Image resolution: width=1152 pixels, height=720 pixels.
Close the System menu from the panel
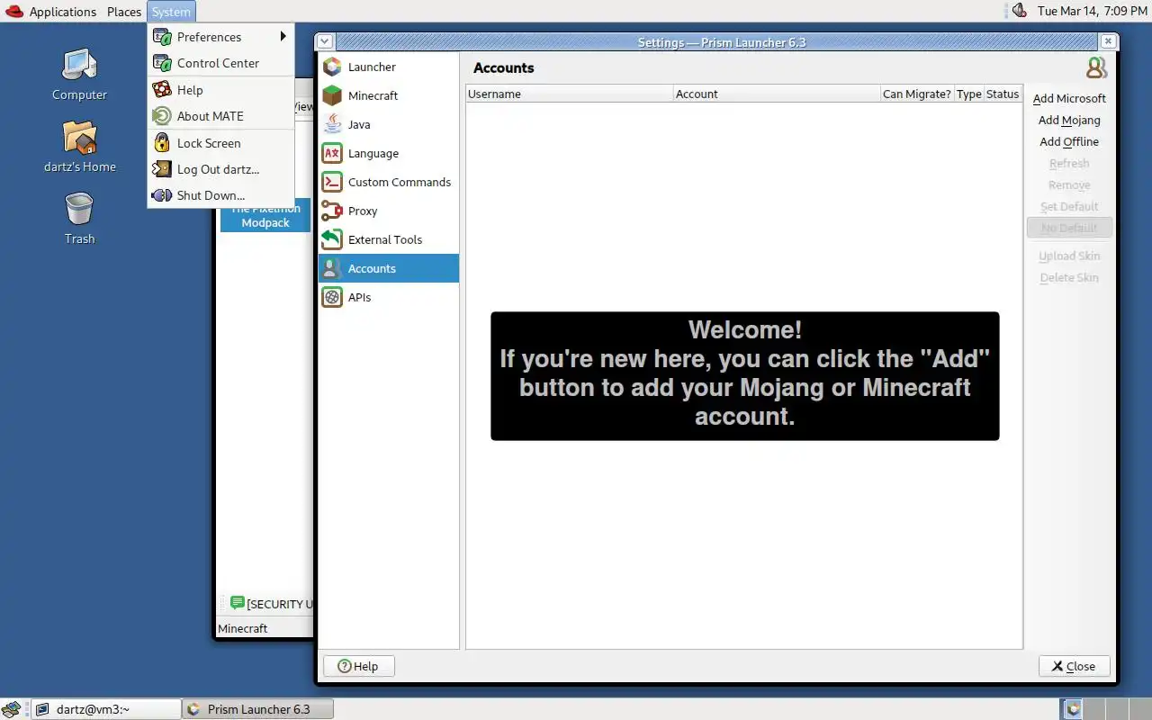click(171, 12)
